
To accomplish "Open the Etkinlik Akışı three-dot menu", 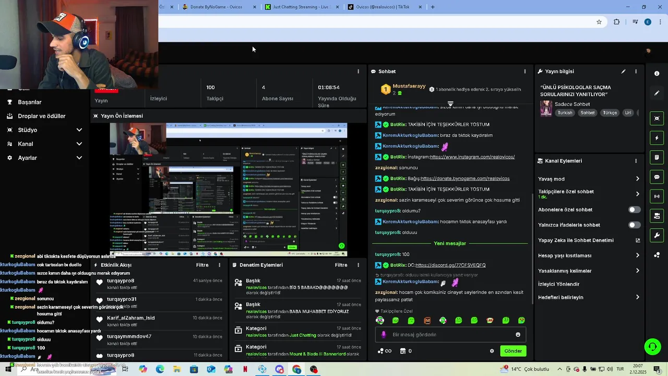I will coord(219,265).
